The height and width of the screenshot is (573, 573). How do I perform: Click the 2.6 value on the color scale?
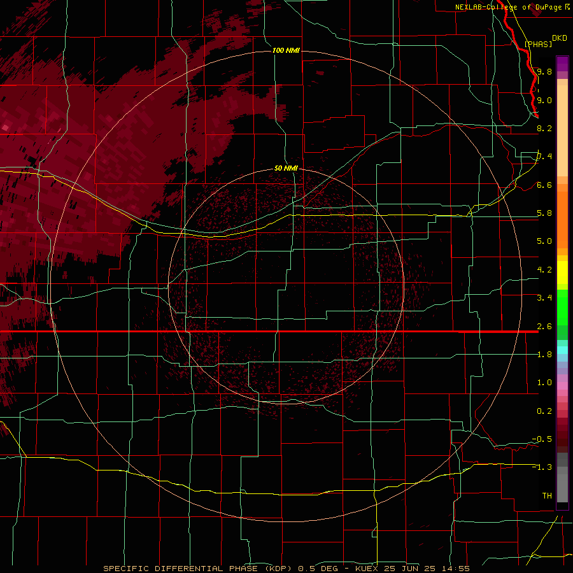pyautogui.click(x=544, y=327)
